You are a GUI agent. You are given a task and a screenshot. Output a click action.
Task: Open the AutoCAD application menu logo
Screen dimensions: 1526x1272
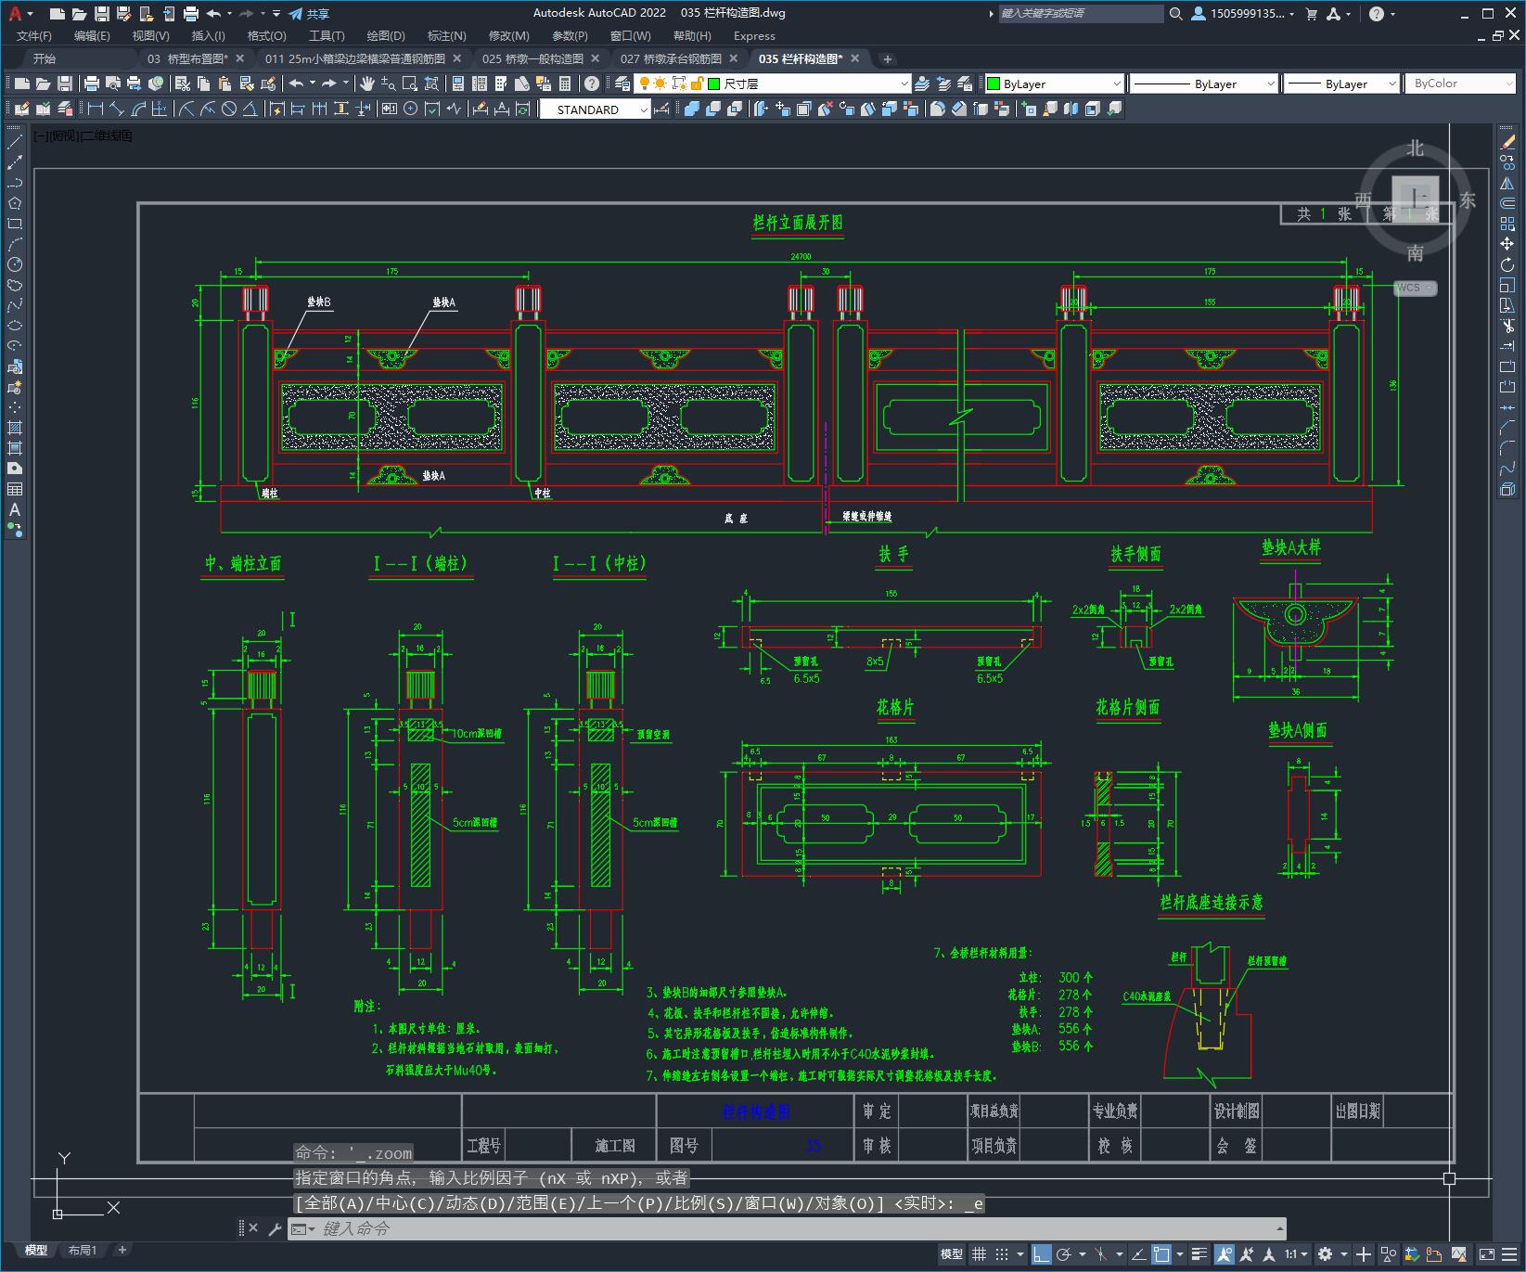click(15, 13)
